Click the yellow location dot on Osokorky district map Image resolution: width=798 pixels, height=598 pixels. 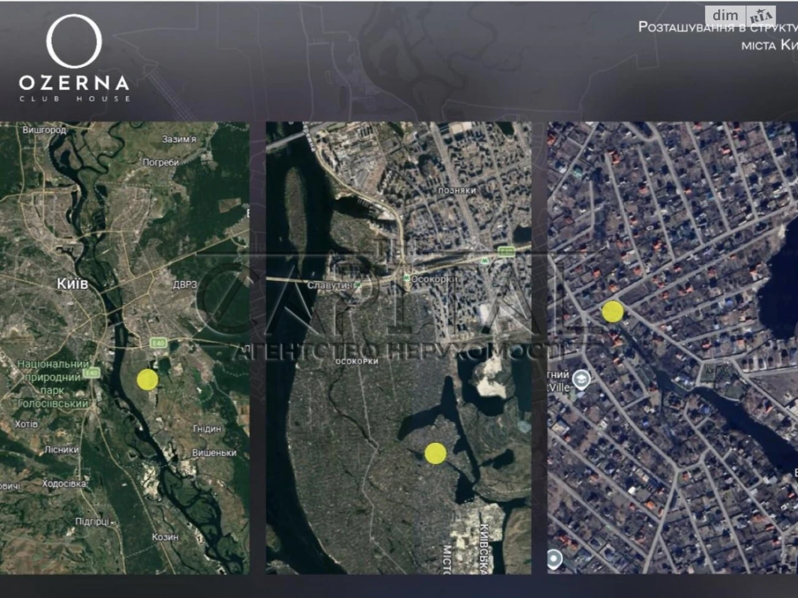(435, 453)
